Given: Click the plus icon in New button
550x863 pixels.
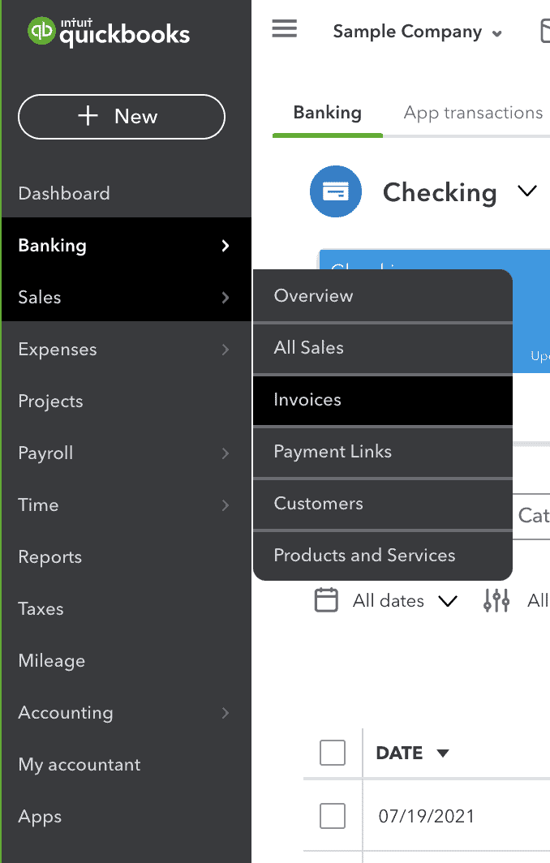Looking at the screenshot, I should (x=88, y=116).
